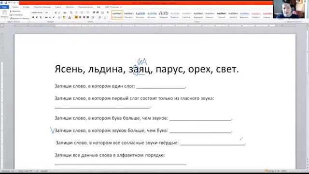This screenshot has height=174, width=309.
Task: Toggle italic formatting
Action: tap(37, 17)
